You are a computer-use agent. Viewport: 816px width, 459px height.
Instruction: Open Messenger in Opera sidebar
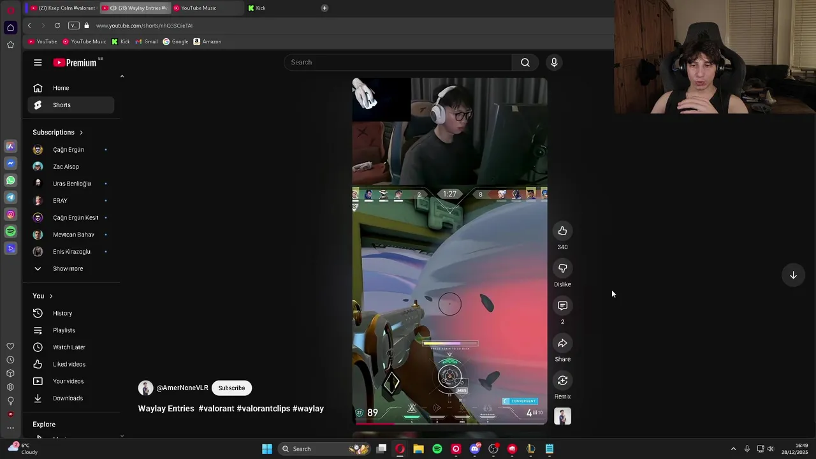pyautogui.click(x=10, y=163)
